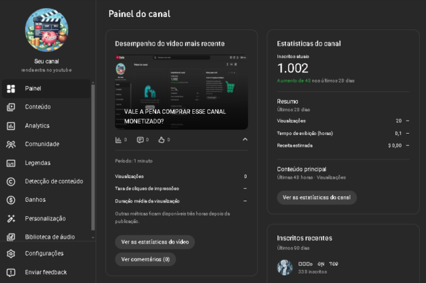Click Ver as estatísticas do vídeo button

155,242
